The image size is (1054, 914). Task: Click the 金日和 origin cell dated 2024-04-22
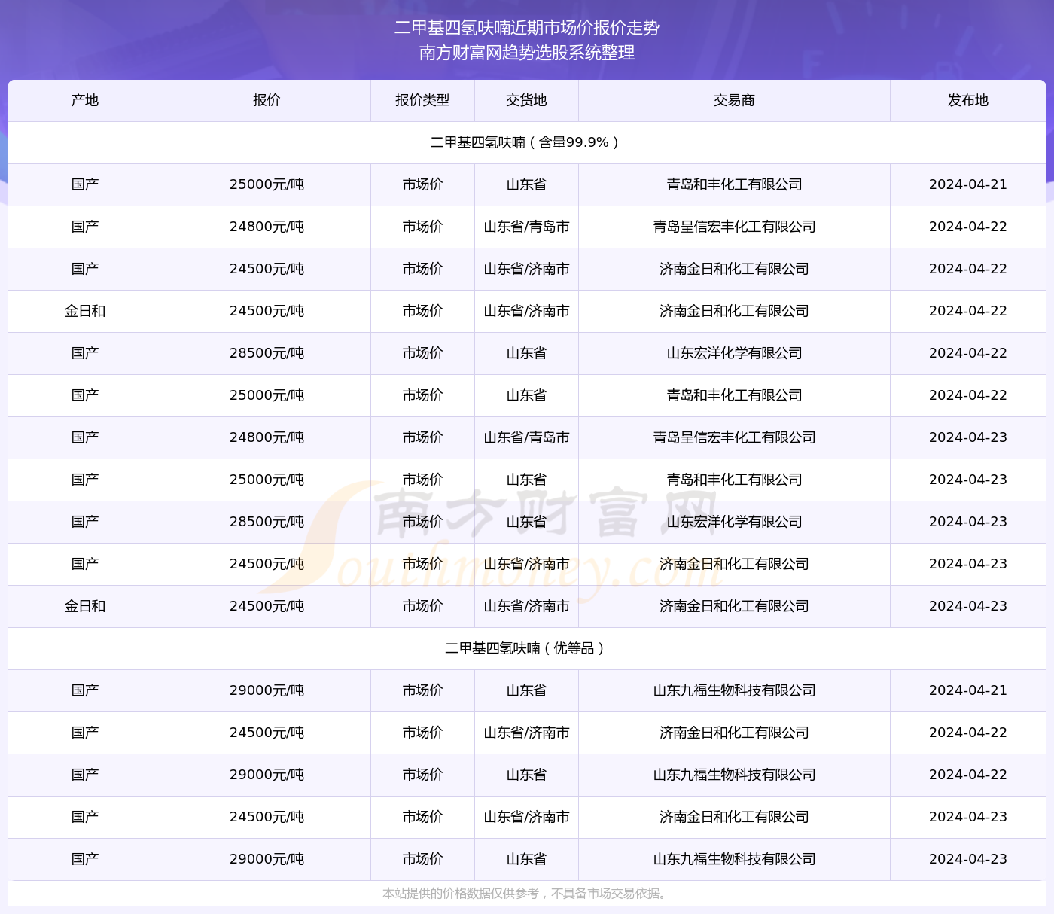click(x=85, y=311)
